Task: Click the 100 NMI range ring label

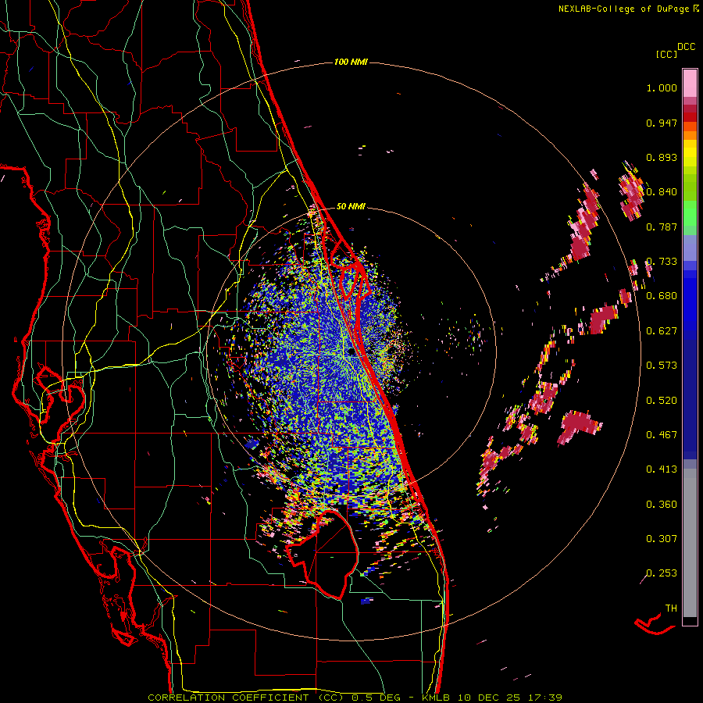Action: 351,62
